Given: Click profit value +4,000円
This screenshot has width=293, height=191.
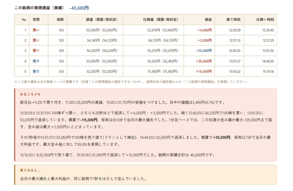Looking at the screenshot, I should (x=205, y=30).
